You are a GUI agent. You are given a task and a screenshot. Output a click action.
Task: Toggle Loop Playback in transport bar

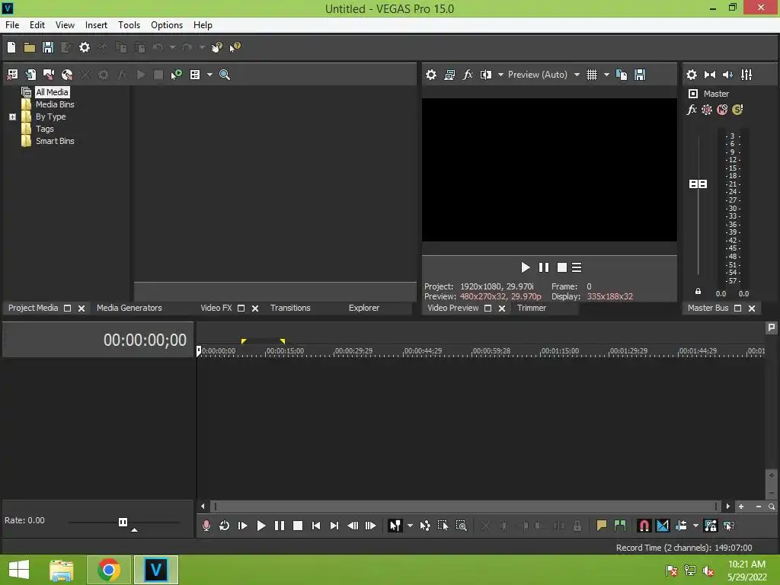225,526
